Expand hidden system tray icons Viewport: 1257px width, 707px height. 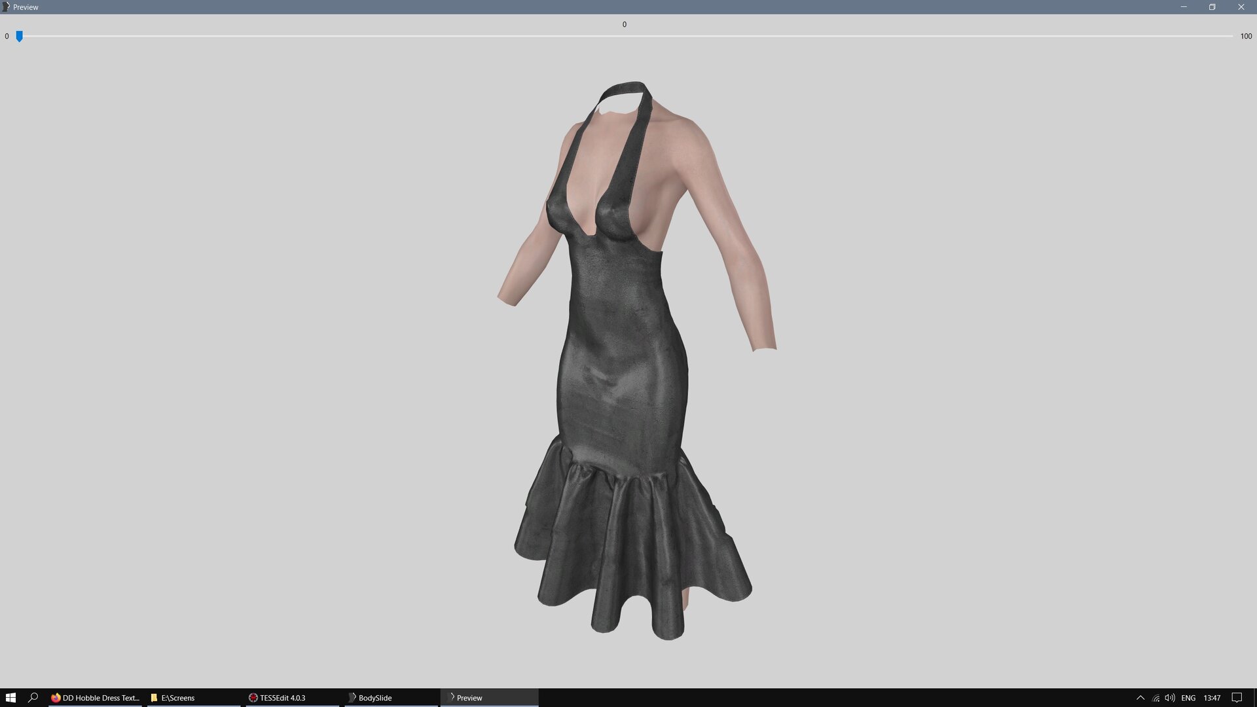coord(1140,698)
